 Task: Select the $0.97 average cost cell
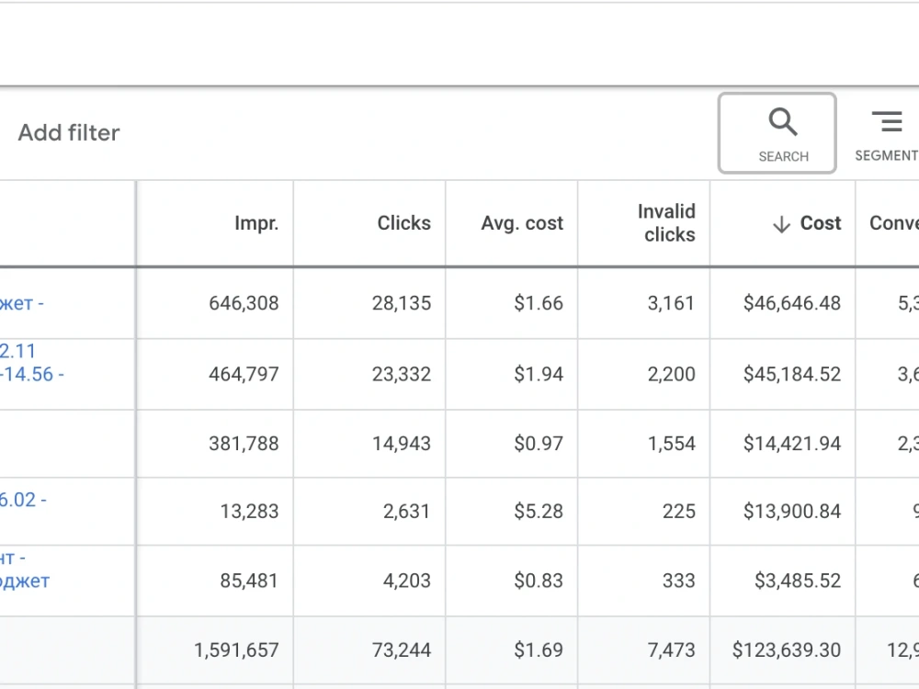point(539,444)
